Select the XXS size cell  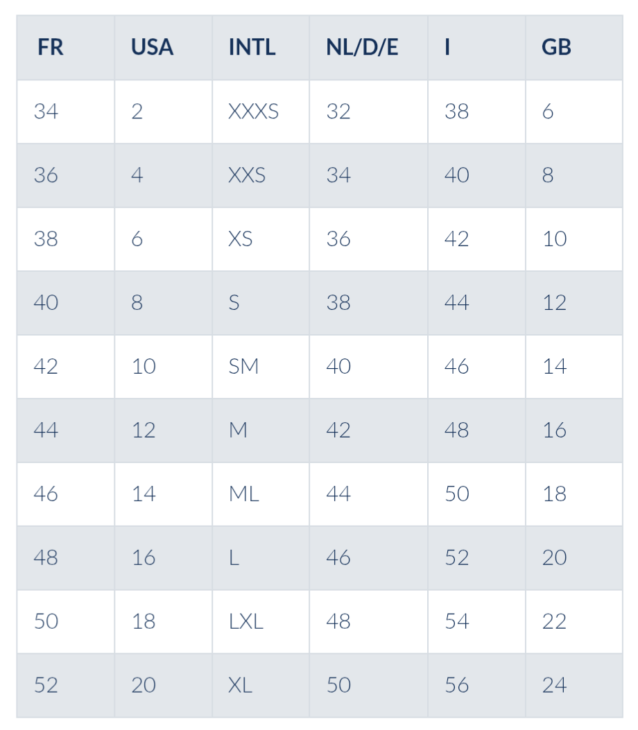[x=261, y=175]
